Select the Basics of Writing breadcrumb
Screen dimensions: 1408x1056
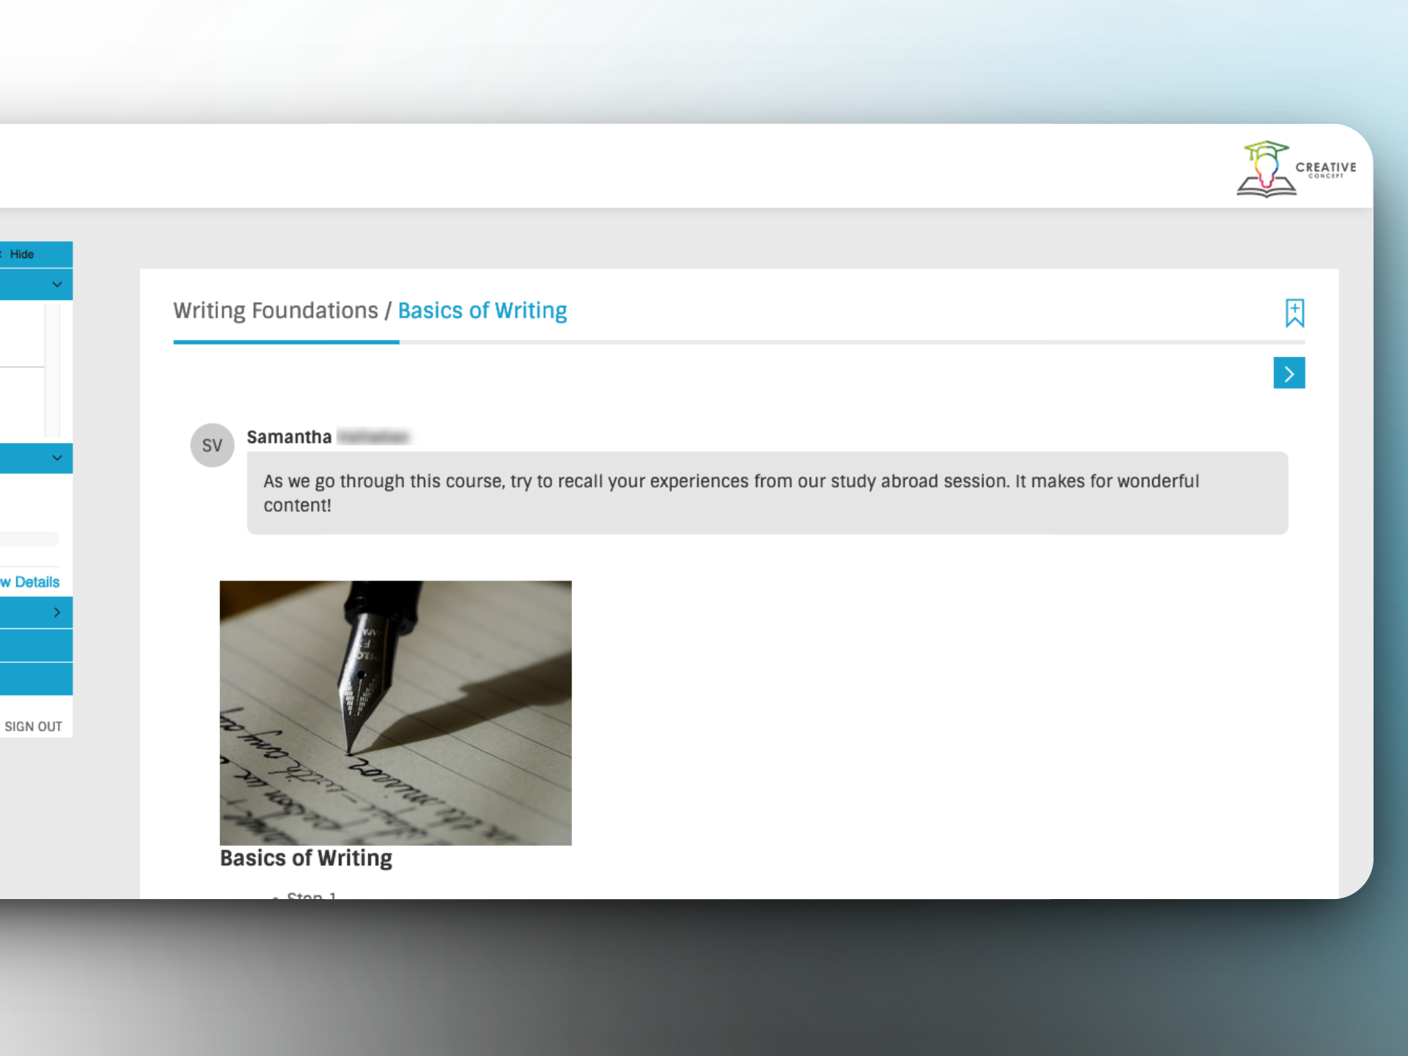[483, 311]
